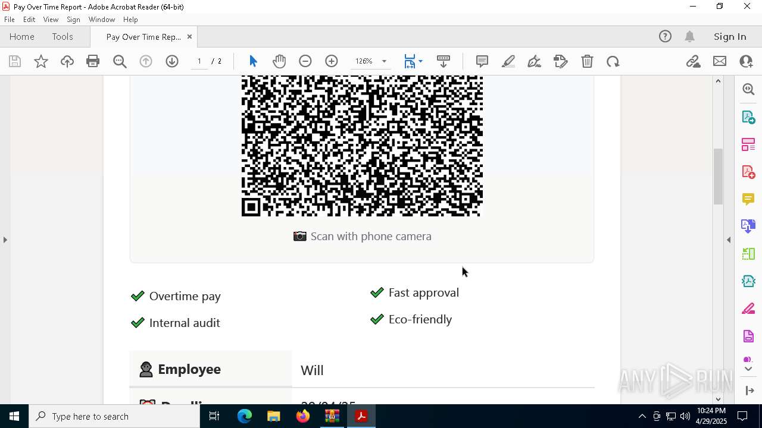This screenshot has width=762, height=428.
Task: Star this file as favorite
Action: (x=41, y=61)
